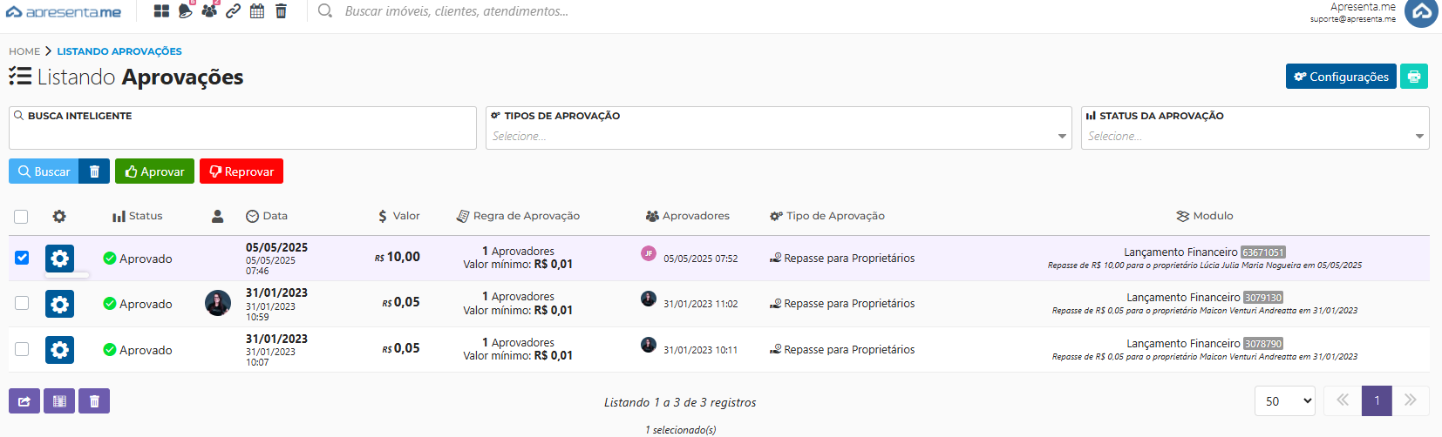Expand the Tipos de Aprovação dropdown
Viewport: 1442px width, 437px height.
(x=778, y=137)
